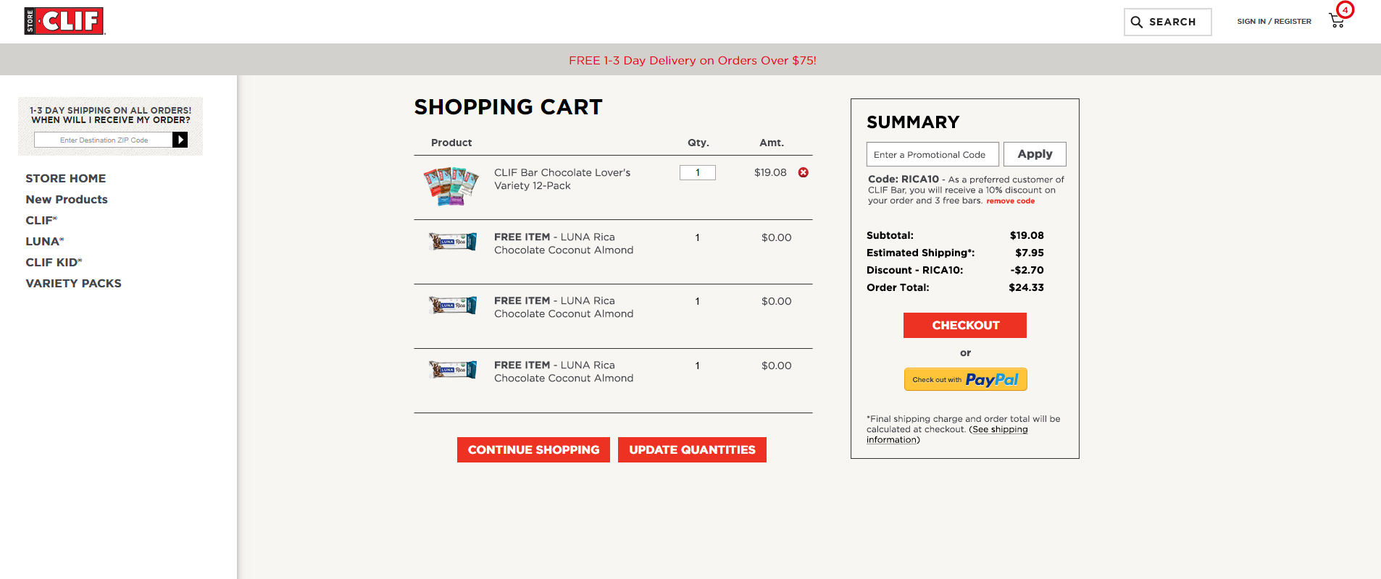Go to New Products

(67, 199)
